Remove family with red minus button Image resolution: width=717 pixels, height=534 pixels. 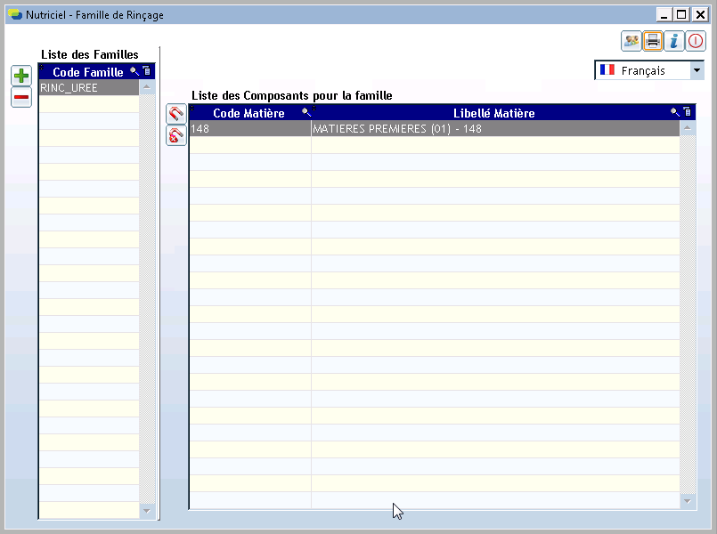pyautogui.click(x=21, y=97)
